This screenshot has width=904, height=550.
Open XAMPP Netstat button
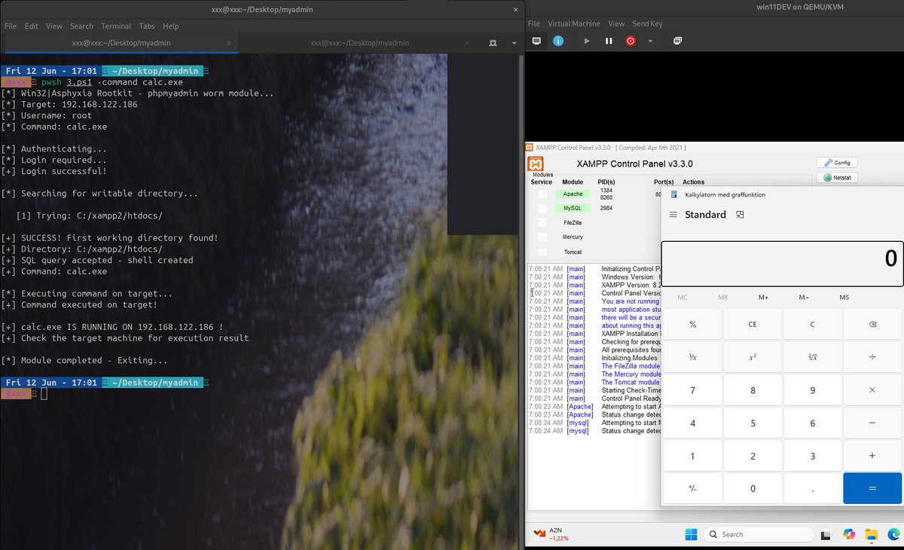click(837, 178)
